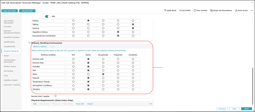The height and width of the screenshot is (112, 255).
Task: Click the Save and Close button
Action: click(x=10, y=11)
